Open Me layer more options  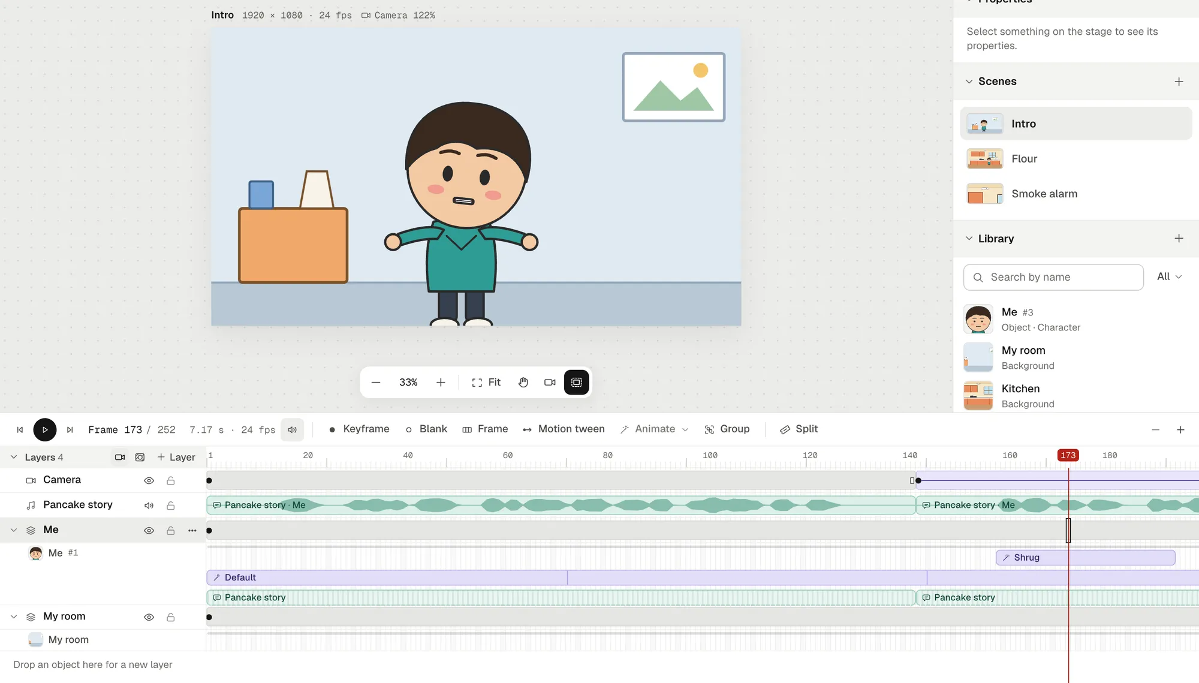[x=192, y=531]
